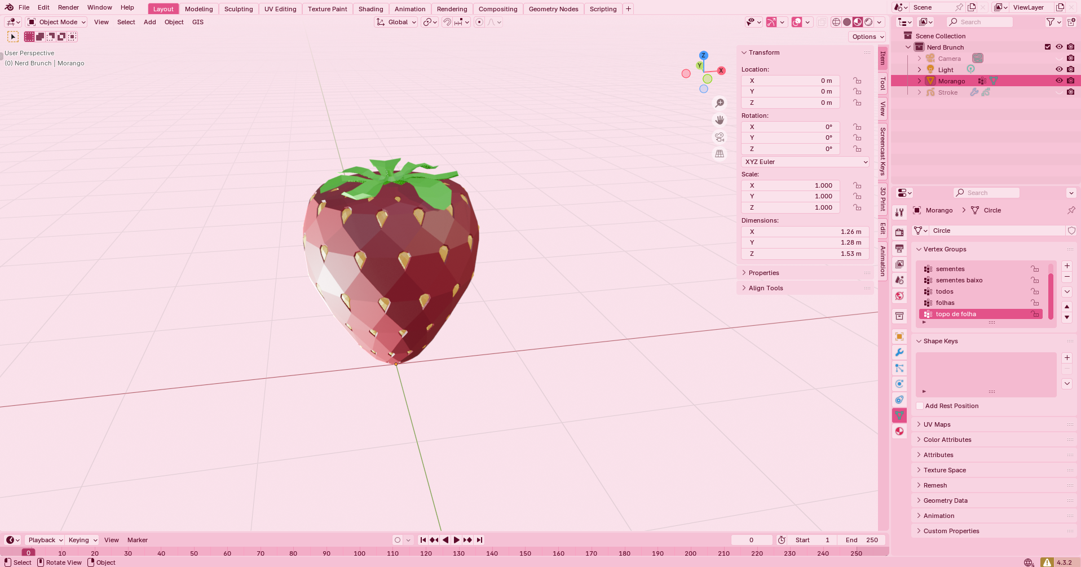Open the Render properties tab icon
The image size is (1081, 567).
(x=899, y=232)
